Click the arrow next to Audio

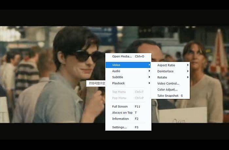[149, 71]
